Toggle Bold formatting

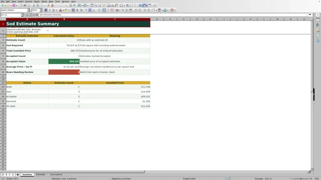click(46, 10)
